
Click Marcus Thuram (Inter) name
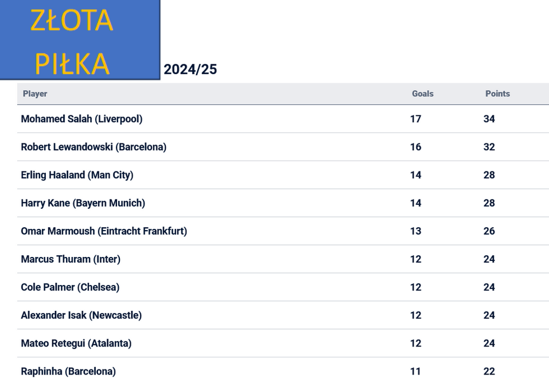71,259
